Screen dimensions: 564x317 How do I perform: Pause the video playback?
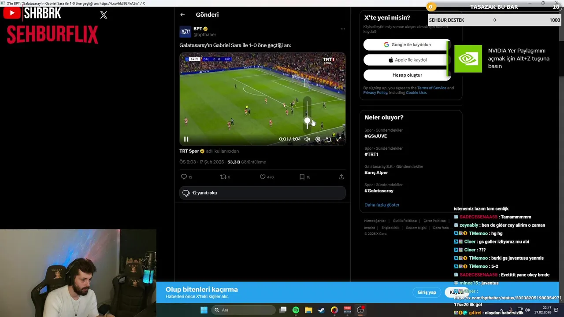tap(186, 139)
